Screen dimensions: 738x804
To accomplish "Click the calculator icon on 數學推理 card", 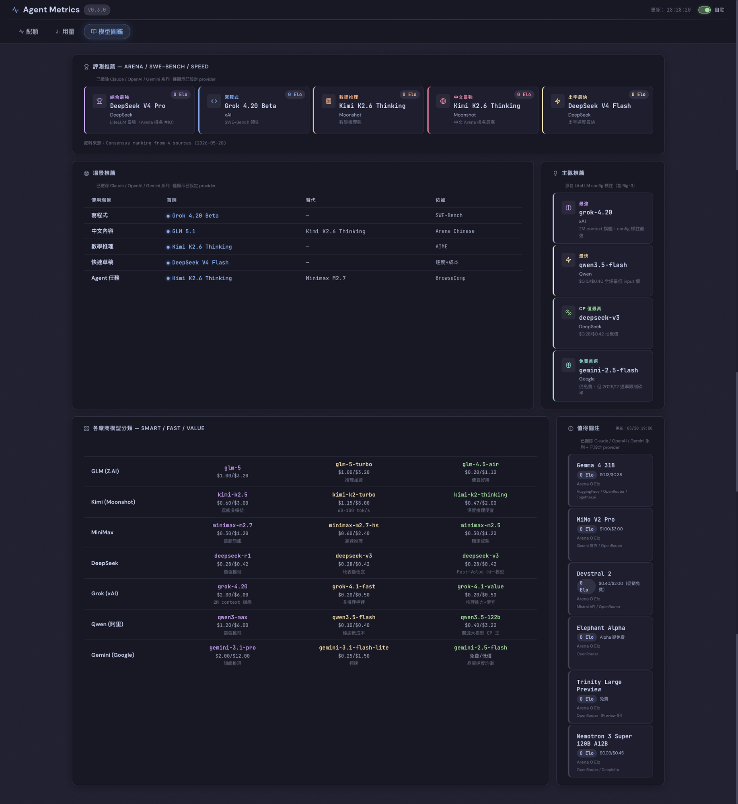I will click(329, 101).
